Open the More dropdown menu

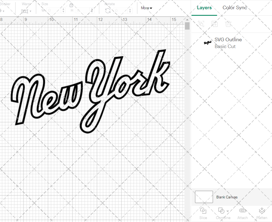pyautogui.click(x=146, y=8)
